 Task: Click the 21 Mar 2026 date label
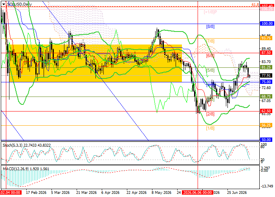(x=86, y=193)
